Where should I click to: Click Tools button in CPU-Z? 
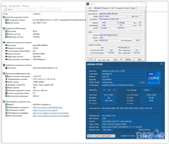pos(115,60)
